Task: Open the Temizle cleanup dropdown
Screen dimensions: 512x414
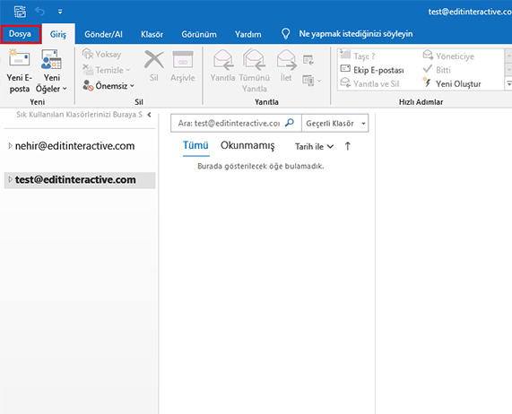Action: coord(107,70)
